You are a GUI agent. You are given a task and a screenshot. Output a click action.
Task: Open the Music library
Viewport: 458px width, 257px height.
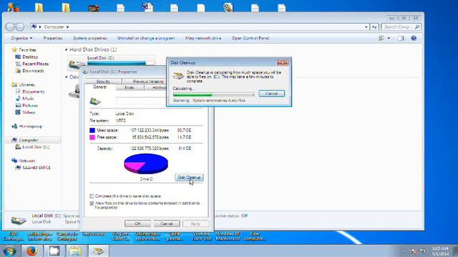click(28, 99)
